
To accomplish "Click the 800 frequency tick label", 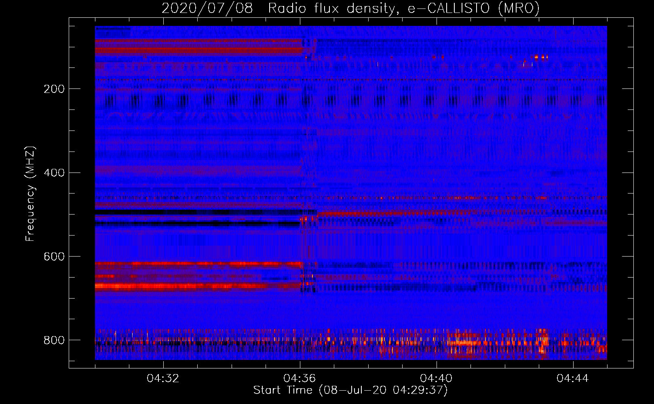I will pos(54,340).
